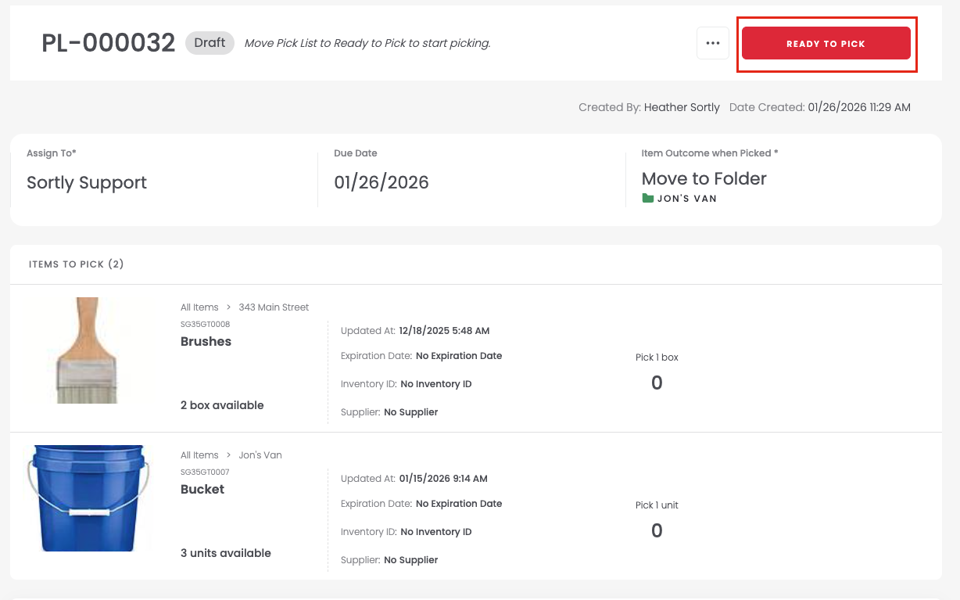Click the blue Bucket thumbnail image
Viewport: 960px width, 600px height.
tap(87, 498)
